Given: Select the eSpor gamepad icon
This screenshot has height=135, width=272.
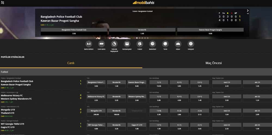Looking at the screenshot, I should pos(178,44).
